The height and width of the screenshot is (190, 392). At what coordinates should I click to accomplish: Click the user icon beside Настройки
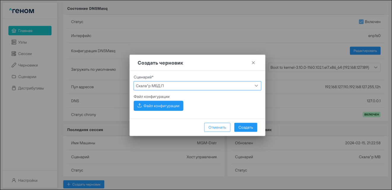(x=14, y=180)
